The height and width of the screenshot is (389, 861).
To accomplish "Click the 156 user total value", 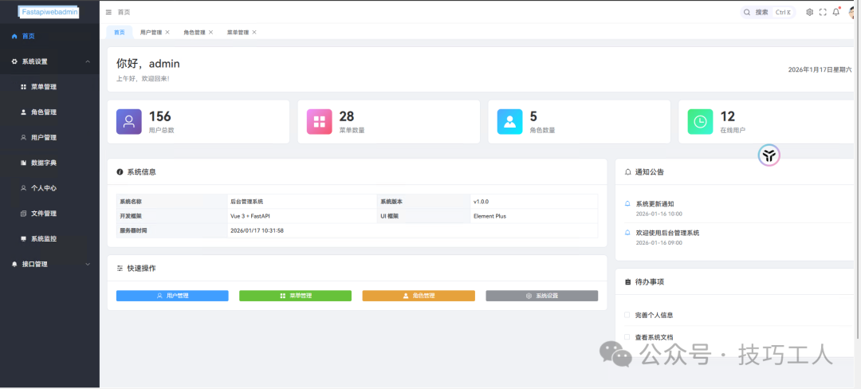I will (159, 116).
